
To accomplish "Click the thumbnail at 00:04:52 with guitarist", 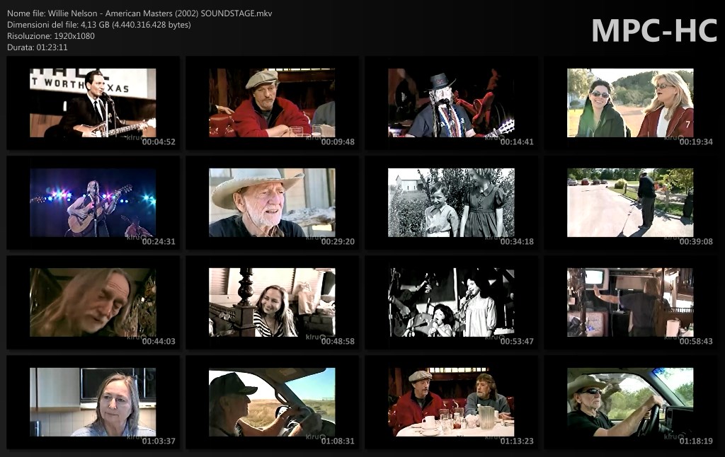I will coord(93,103).
